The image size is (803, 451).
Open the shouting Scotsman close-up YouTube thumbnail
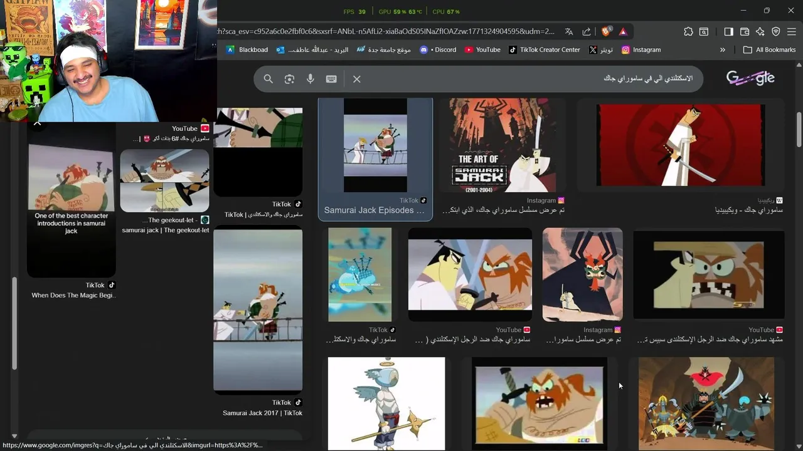click(709, 274)
